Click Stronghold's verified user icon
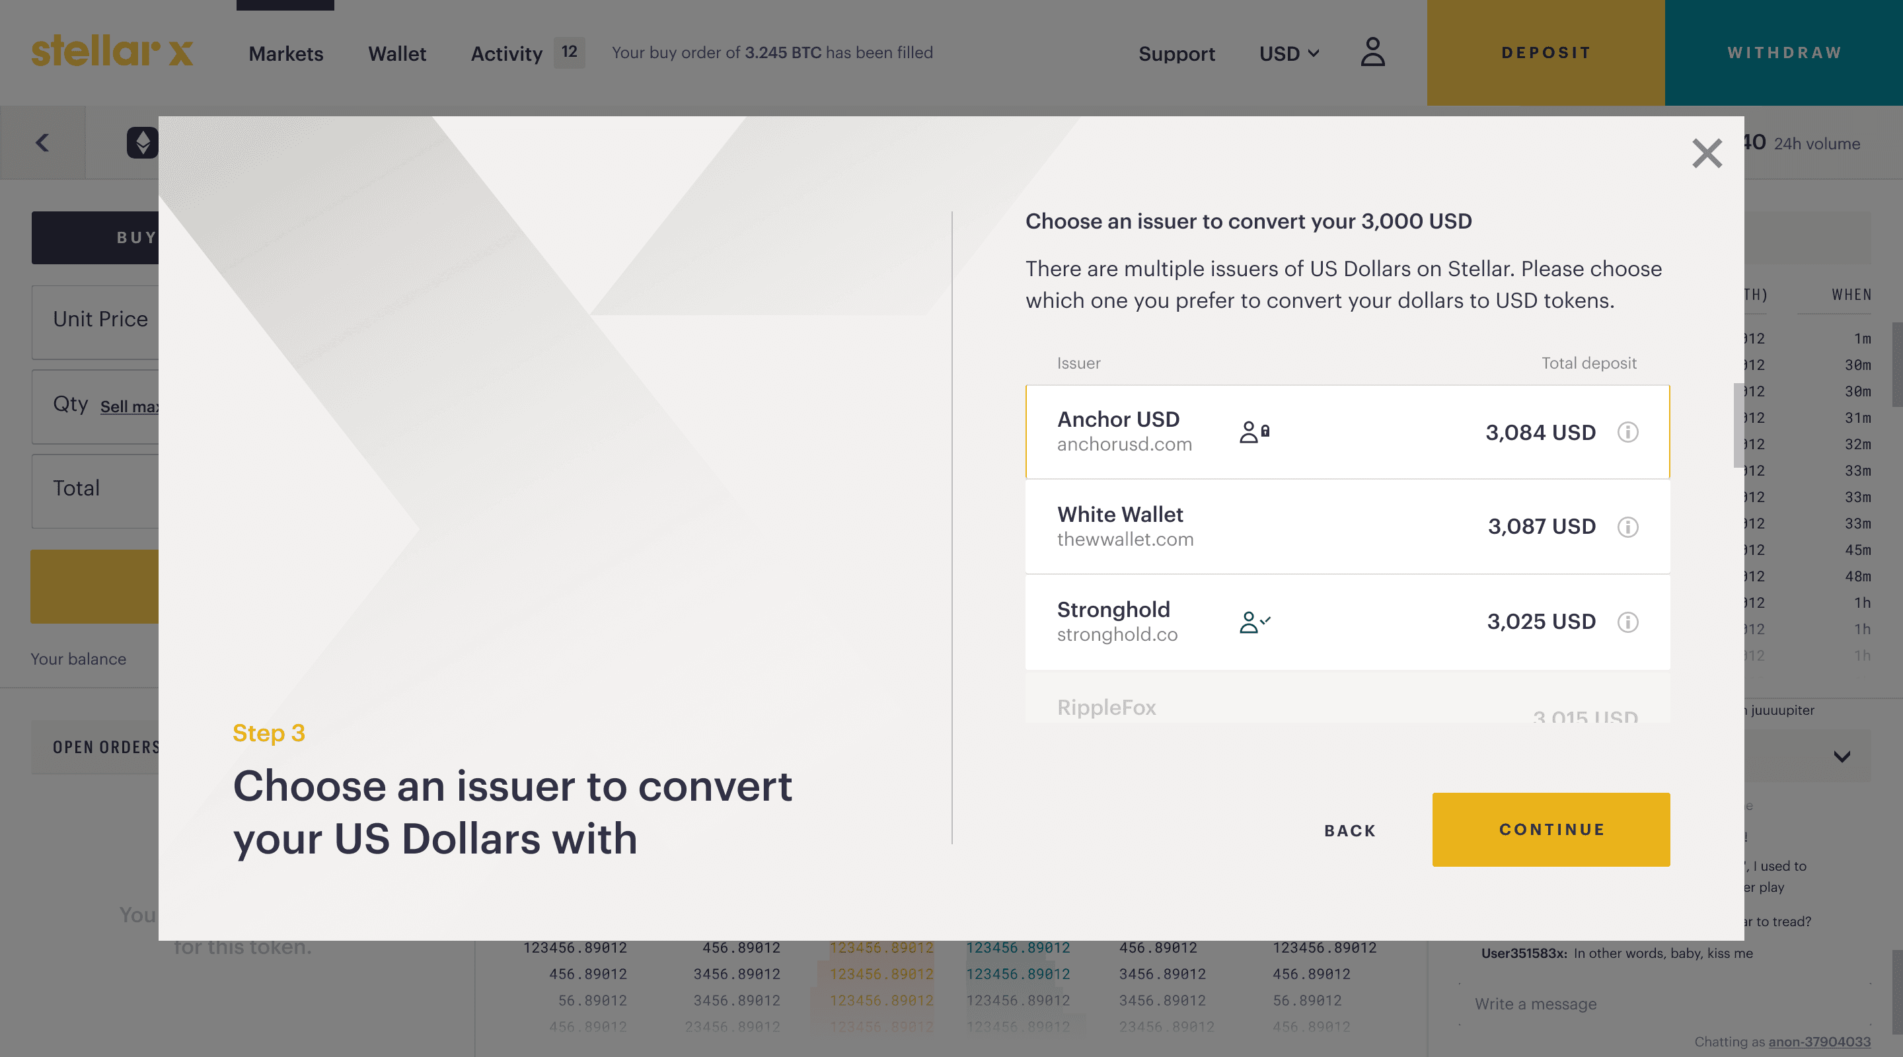The width and height of the screenshot is (1903, 1057). pos(1253,622)
